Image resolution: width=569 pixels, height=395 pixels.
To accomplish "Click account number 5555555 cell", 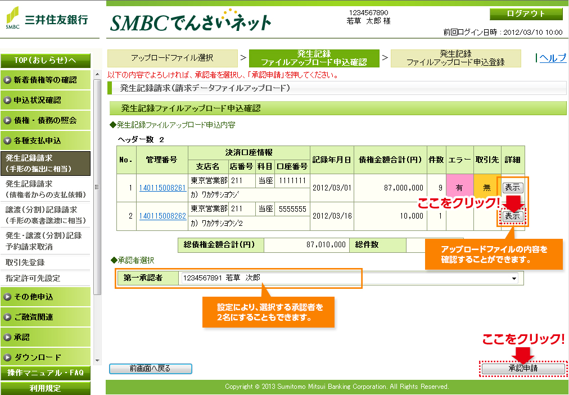I will click(292, 209).
